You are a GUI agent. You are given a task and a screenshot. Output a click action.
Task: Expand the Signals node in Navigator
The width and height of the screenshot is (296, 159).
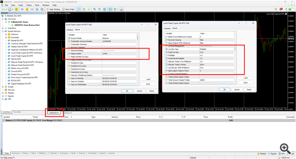3,96
